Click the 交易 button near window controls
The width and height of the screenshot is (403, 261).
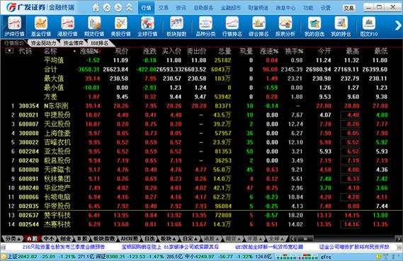point(348,8)
